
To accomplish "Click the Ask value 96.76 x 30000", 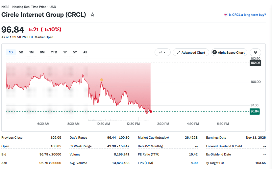I will coord(50,163).
